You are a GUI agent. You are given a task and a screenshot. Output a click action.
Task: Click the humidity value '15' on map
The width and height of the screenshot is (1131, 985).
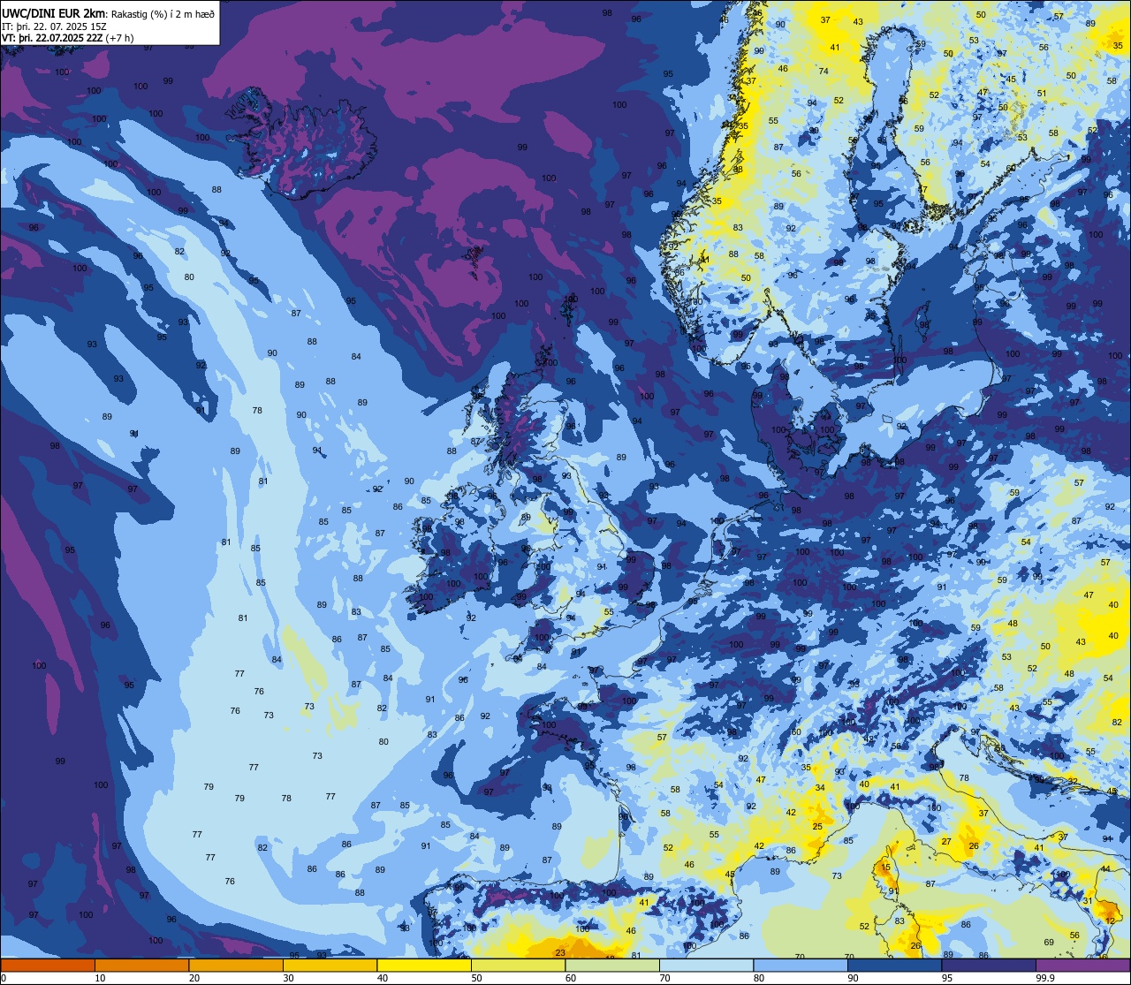pos(885,868)
